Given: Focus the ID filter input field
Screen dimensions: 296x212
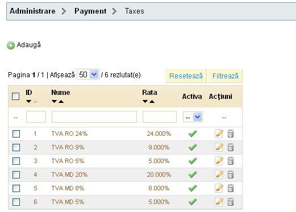Looking at the screenshot, I should [x=36, y=117].
